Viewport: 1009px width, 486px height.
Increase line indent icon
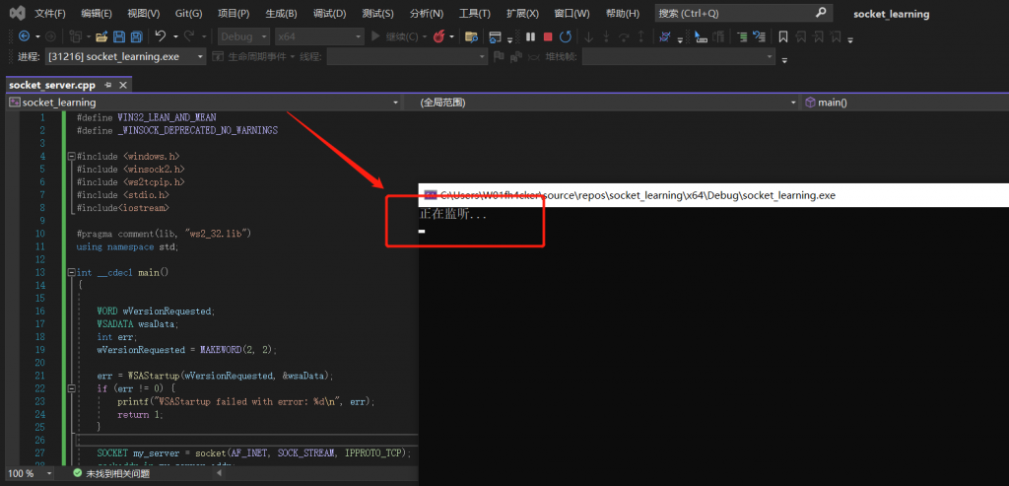[x=742, y=36]
